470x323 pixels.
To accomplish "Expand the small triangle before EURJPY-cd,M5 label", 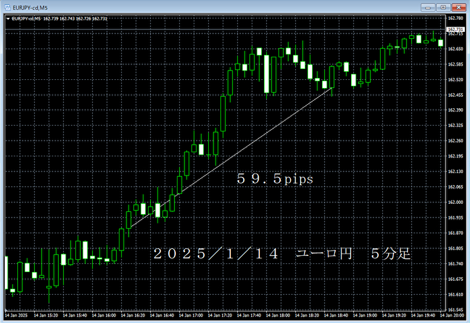I will (x=8, y=19).
